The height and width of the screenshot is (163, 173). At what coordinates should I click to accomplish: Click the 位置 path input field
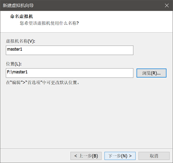[x=69, y=73]
